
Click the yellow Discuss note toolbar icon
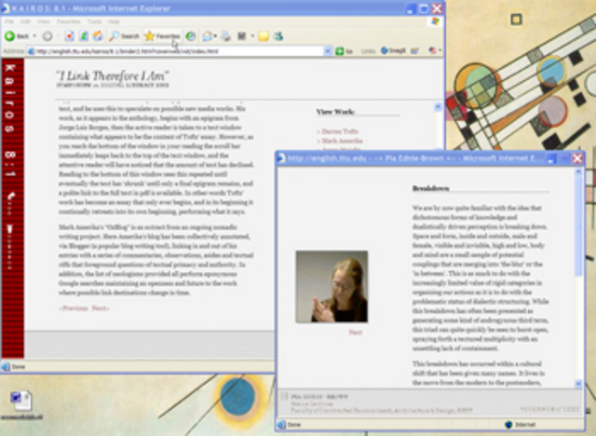pos(264,36)
